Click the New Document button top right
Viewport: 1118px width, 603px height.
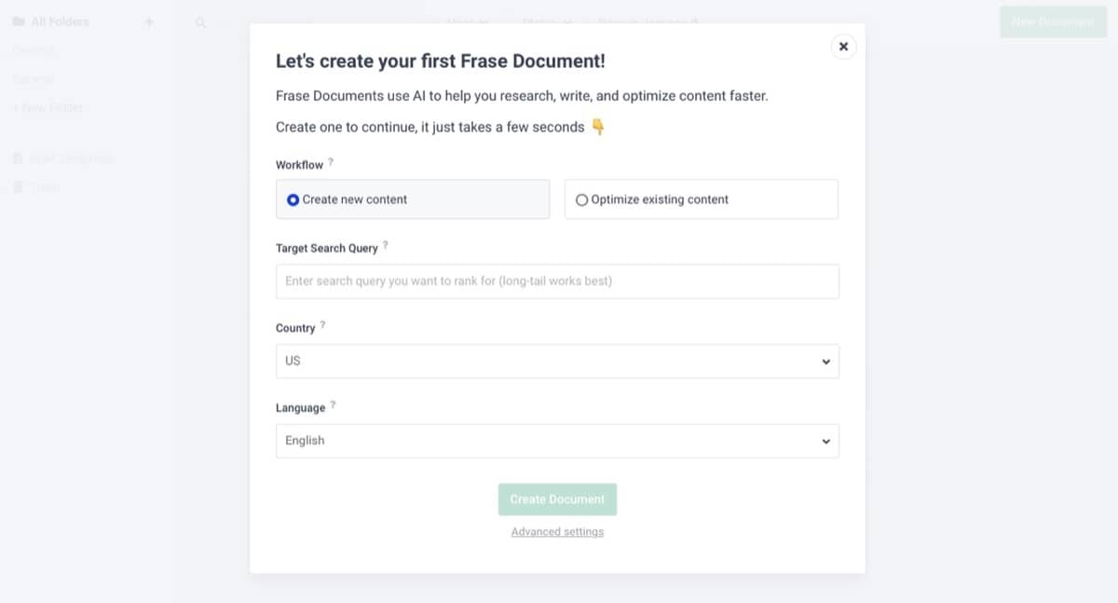click(x=1052, y=21)
